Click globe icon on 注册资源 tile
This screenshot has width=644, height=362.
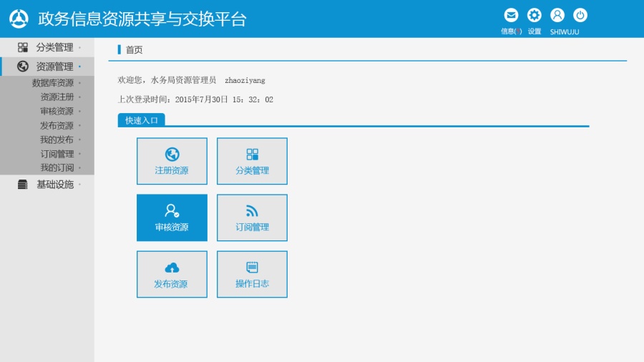172,155
